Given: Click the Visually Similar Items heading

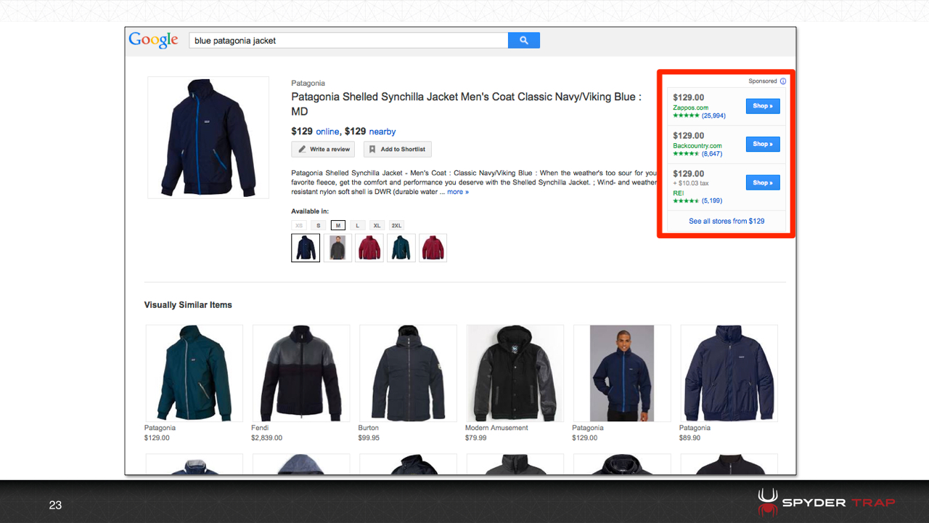Looking at the screenshot, I should pyautogui.click(x=188, y=305).
